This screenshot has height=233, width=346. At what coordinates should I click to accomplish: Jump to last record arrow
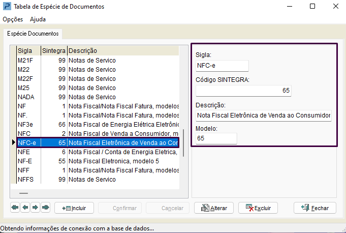tap(45, 208)
